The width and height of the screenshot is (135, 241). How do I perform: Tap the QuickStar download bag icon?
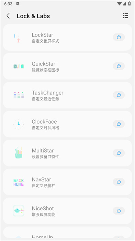click(x=119, y=66)
